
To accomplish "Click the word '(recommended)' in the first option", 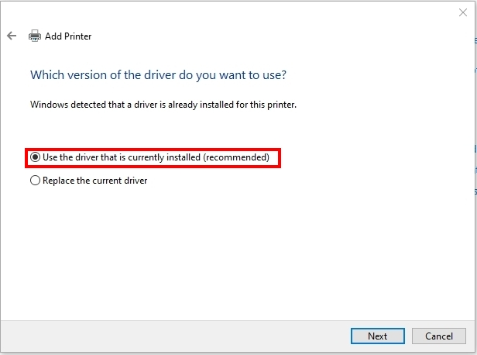I will pyautogui.click(x=236, y=157).
